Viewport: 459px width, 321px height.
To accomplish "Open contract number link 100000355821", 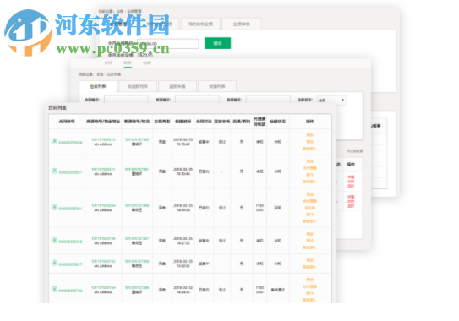I will (x=70, y=209).
